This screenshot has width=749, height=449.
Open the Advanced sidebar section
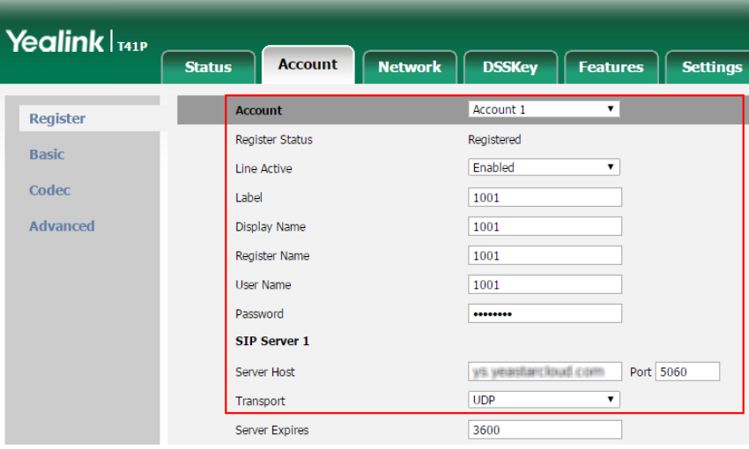pos(62,225)
